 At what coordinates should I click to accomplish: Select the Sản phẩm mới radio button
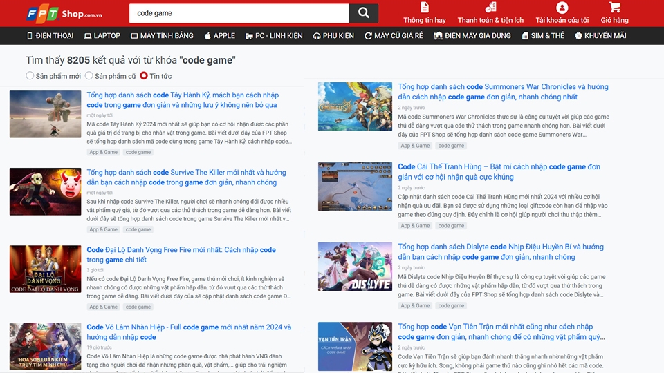[x=30, y=76]
